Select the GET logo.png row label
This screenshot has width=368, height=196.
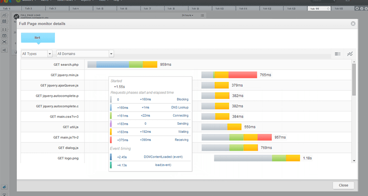click(x=68, y=158)
